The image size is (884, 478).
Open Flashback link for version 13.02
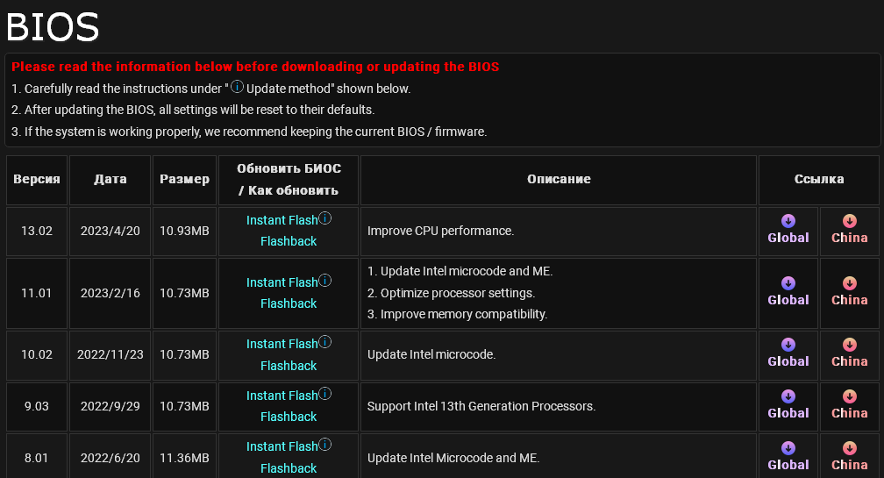pos(289,241)
